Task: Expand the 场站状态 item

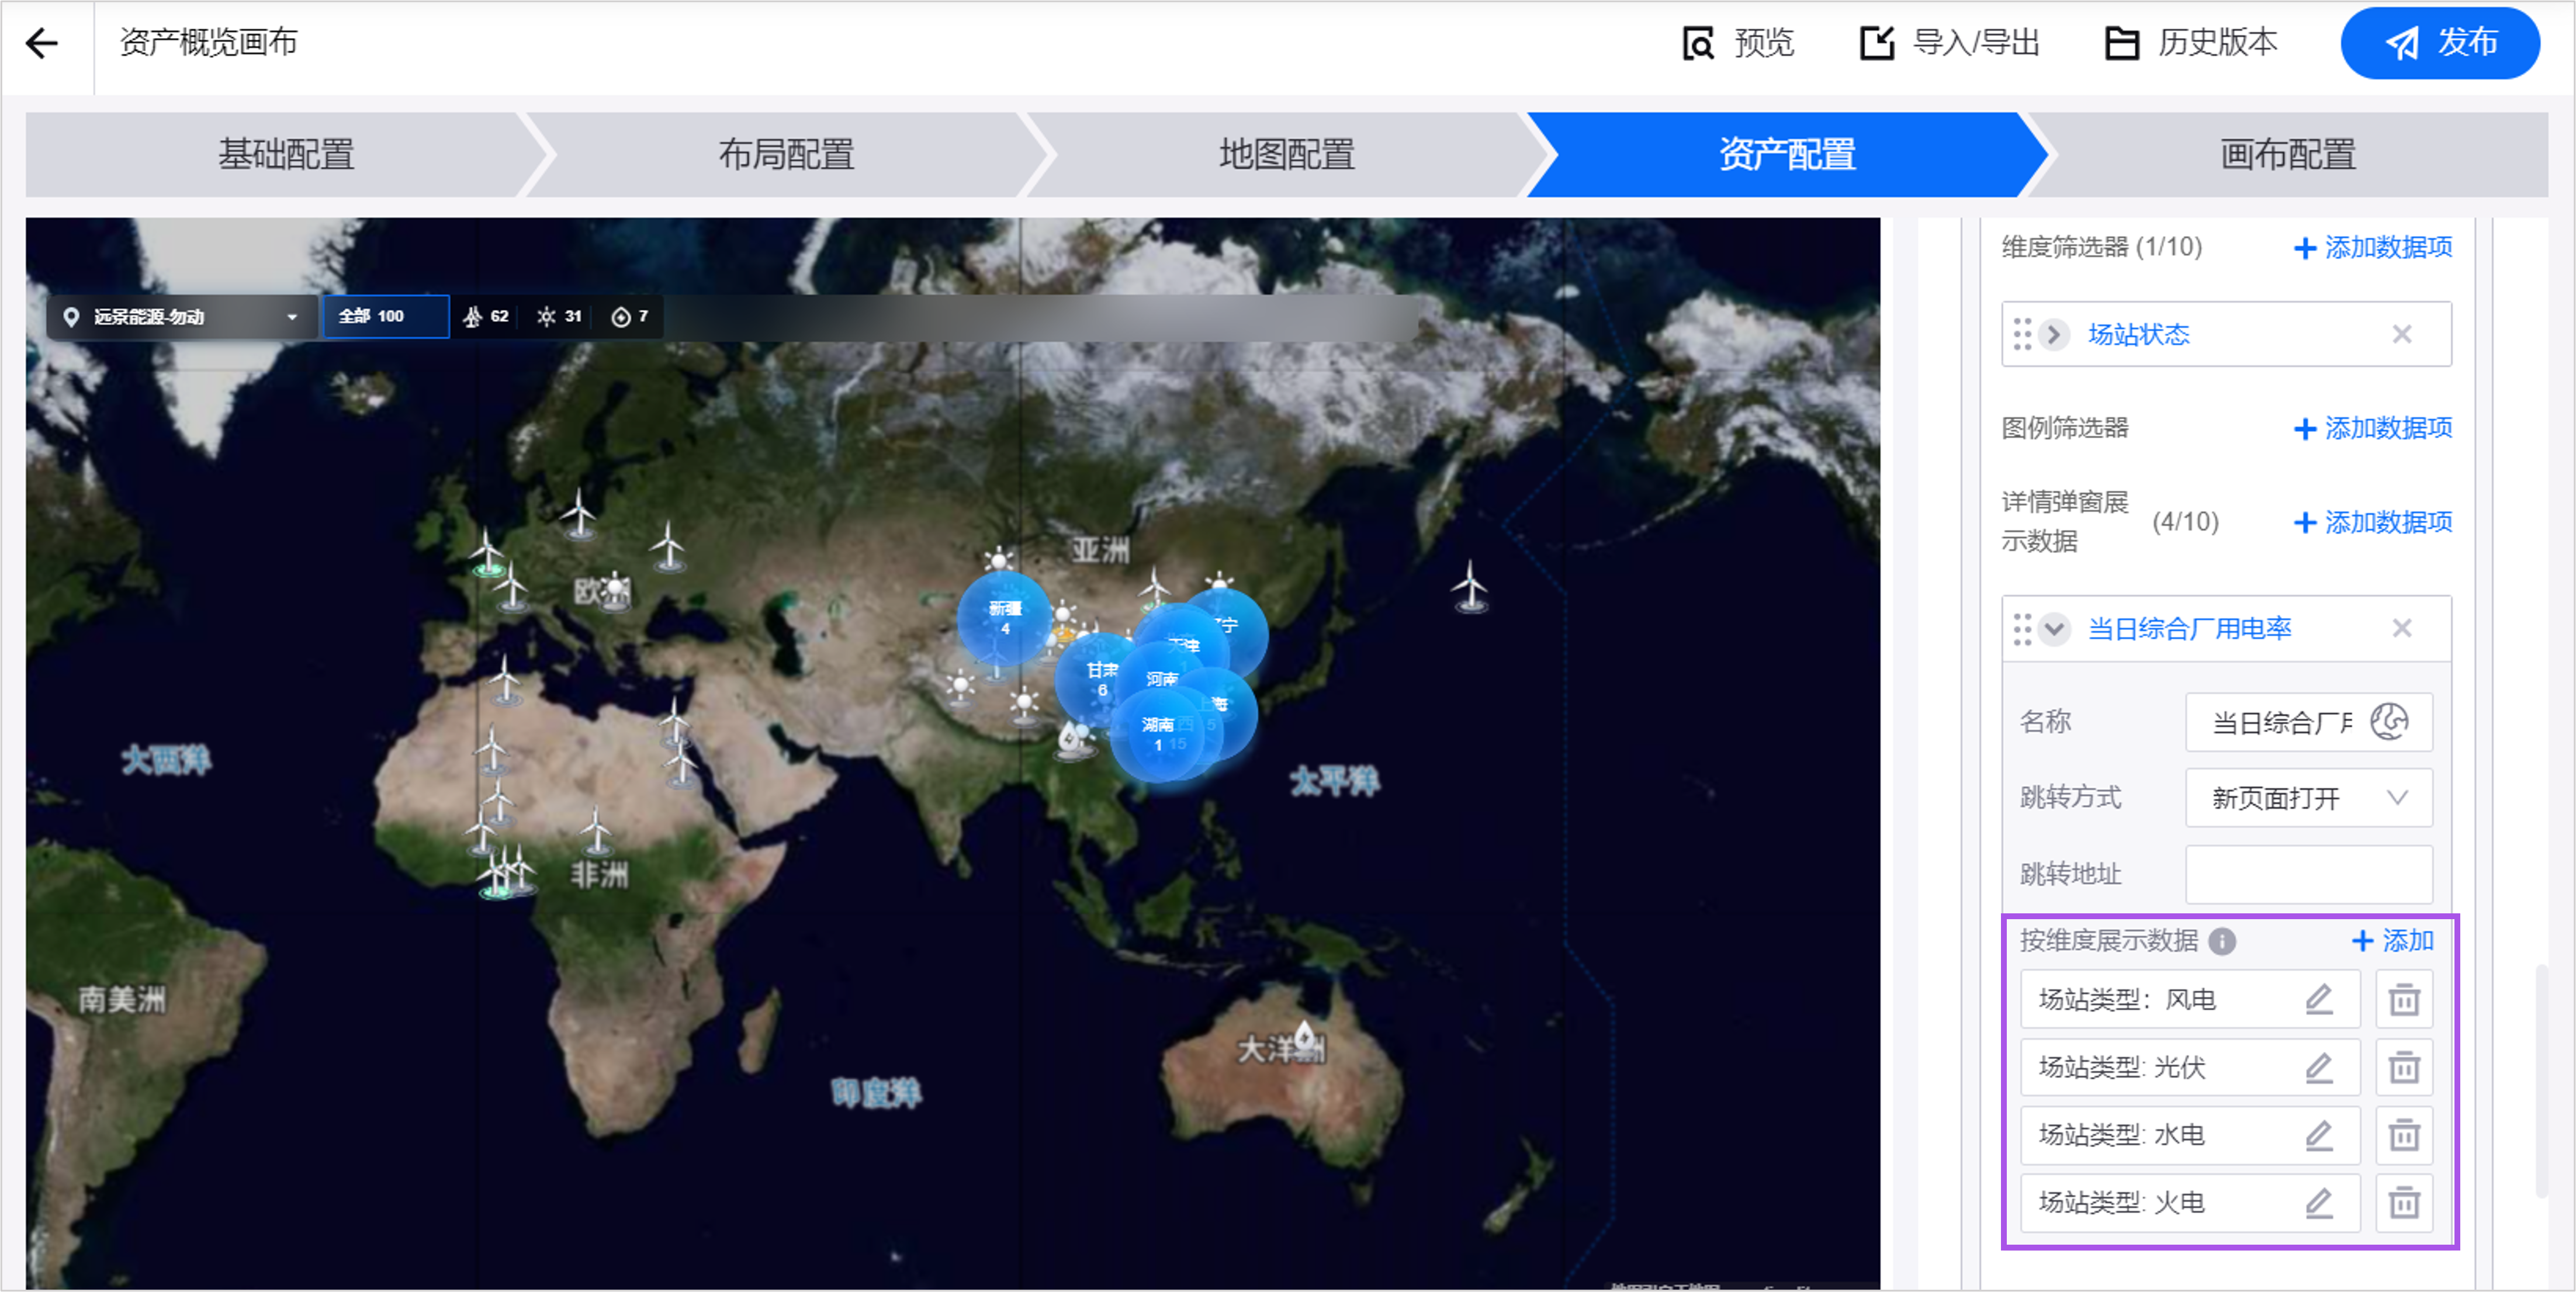Action: pyautogui.click(x=2054, y=334)
